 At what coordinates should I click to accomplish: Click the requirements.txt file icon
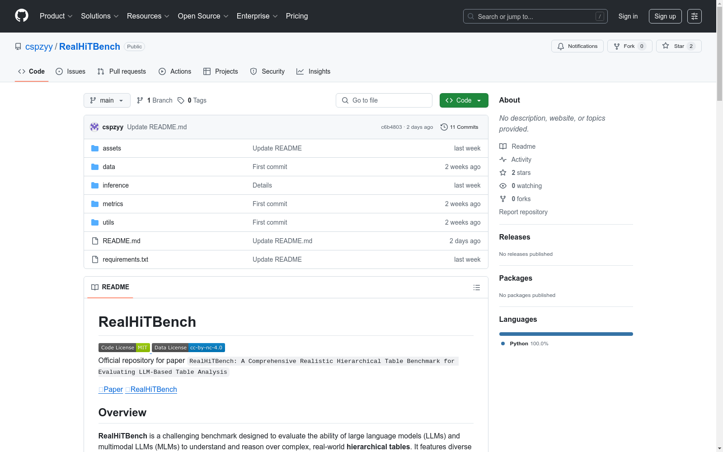point(95,259)
